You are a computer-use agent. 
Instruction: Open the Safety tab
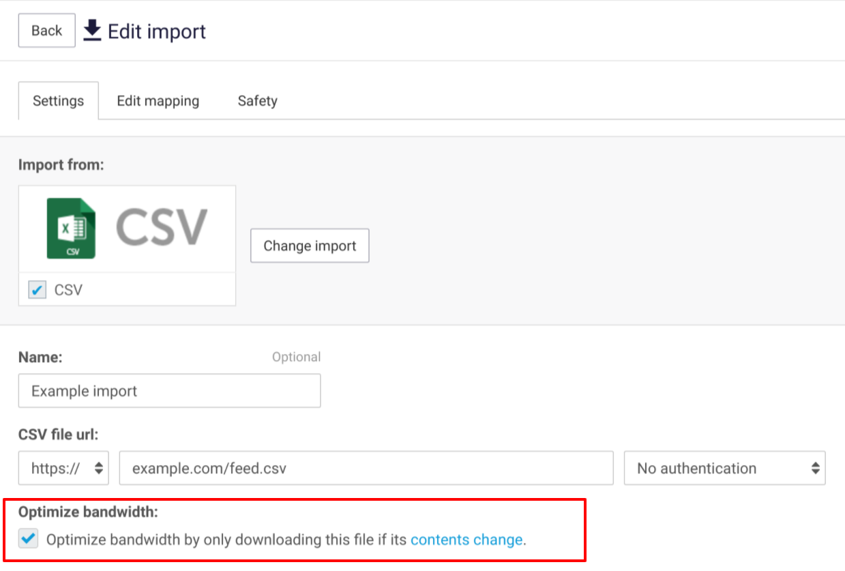pos(257,101)
